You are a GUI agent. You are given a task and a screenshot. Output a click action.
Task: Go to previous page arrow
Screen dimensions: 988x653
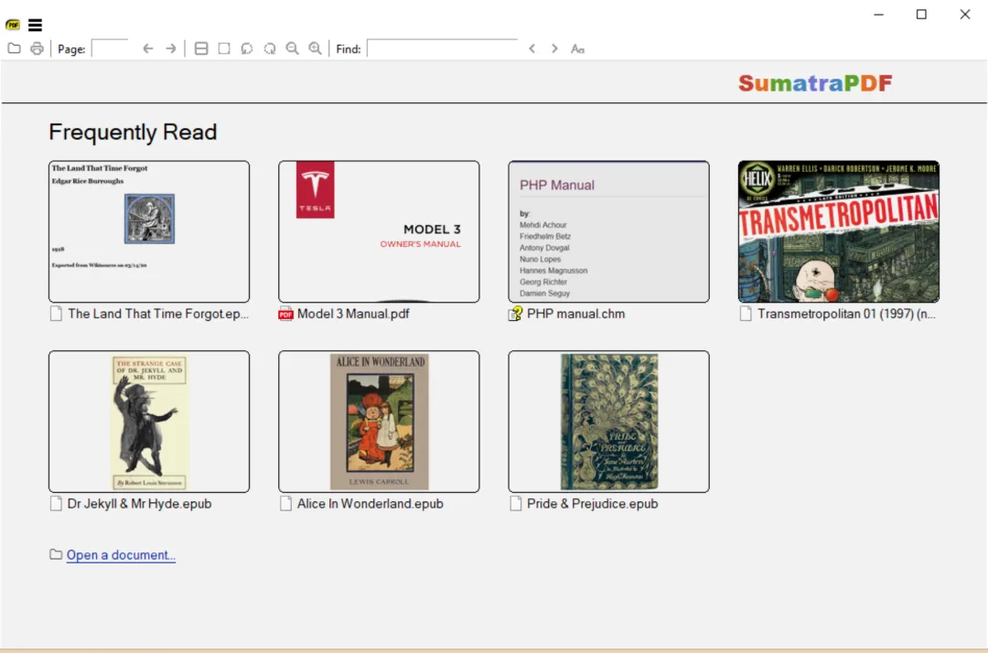(148, 48)
